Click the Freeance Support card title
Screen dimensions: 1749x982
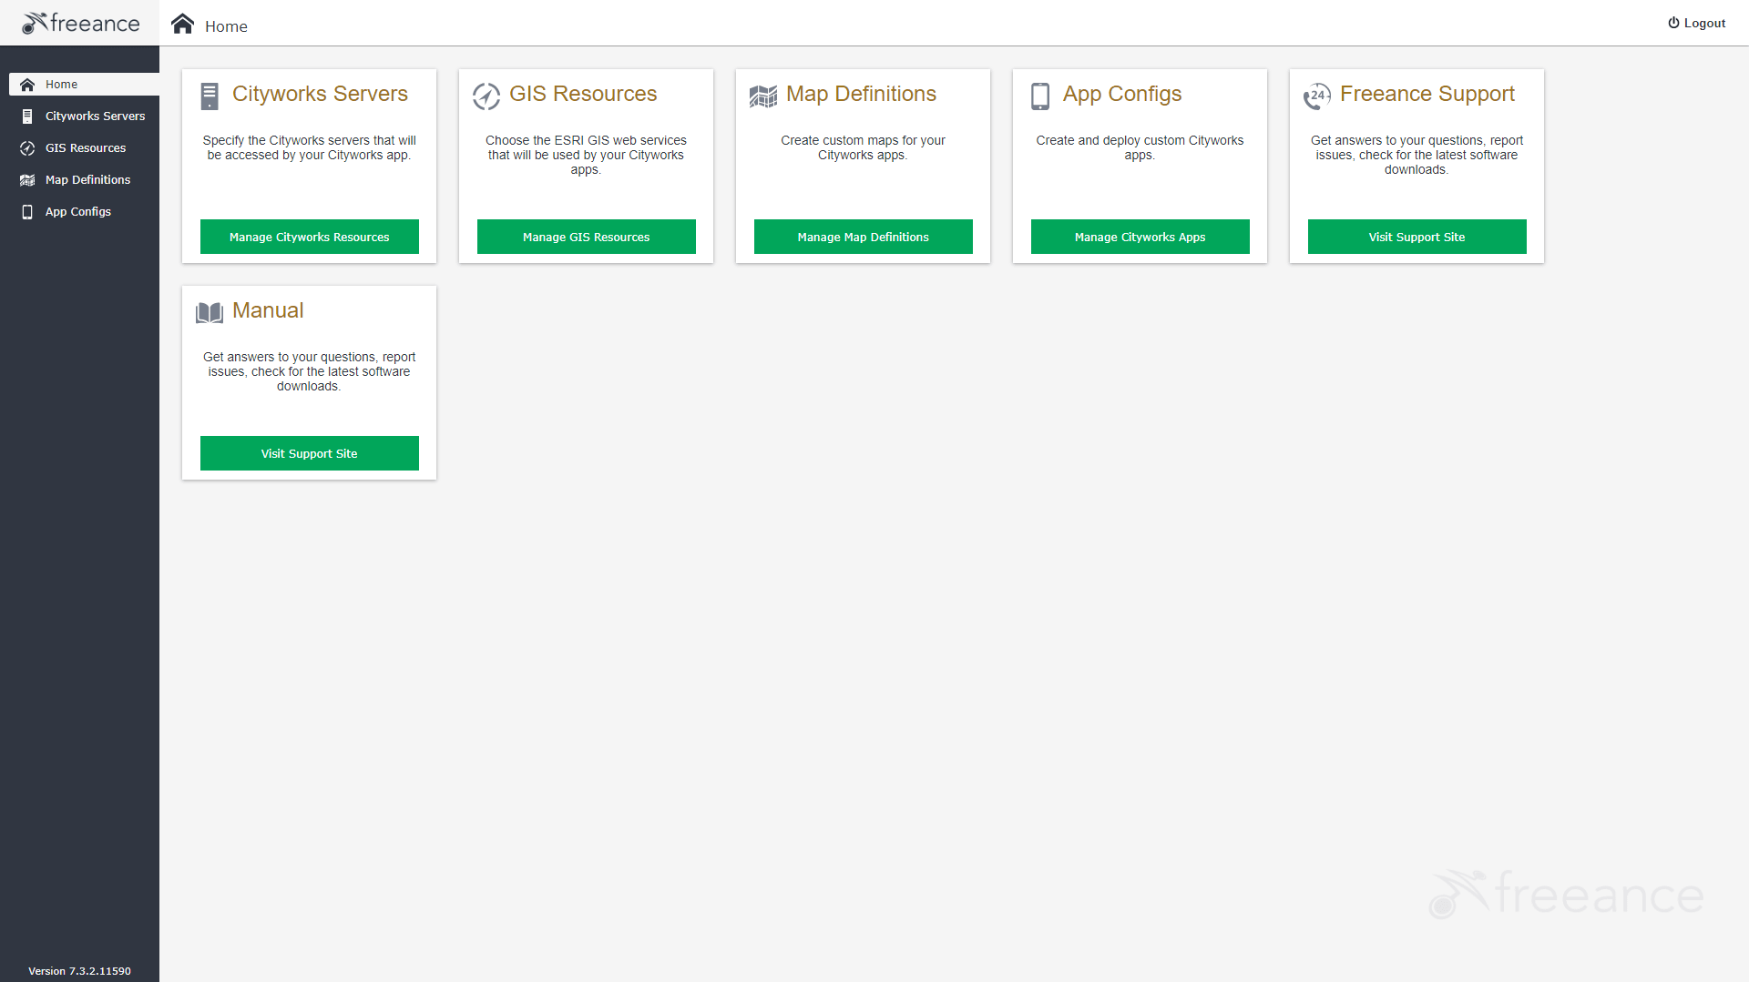(1427, 95)
